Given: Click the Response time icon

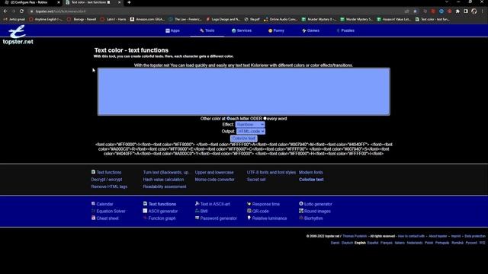Looking at the screenshot, I should [x=249, y=203].
